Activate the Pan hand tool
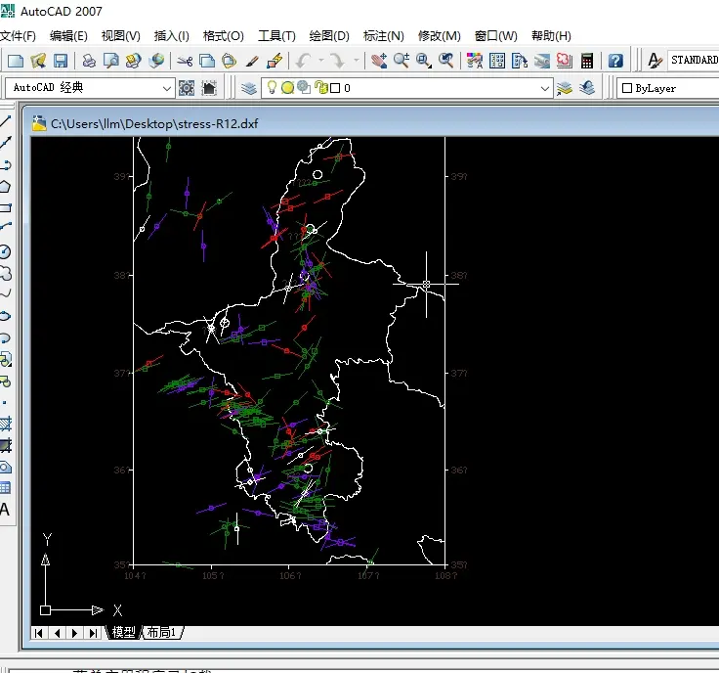The width and height of the screenshot is (719, 673). (x=379, y=60)
